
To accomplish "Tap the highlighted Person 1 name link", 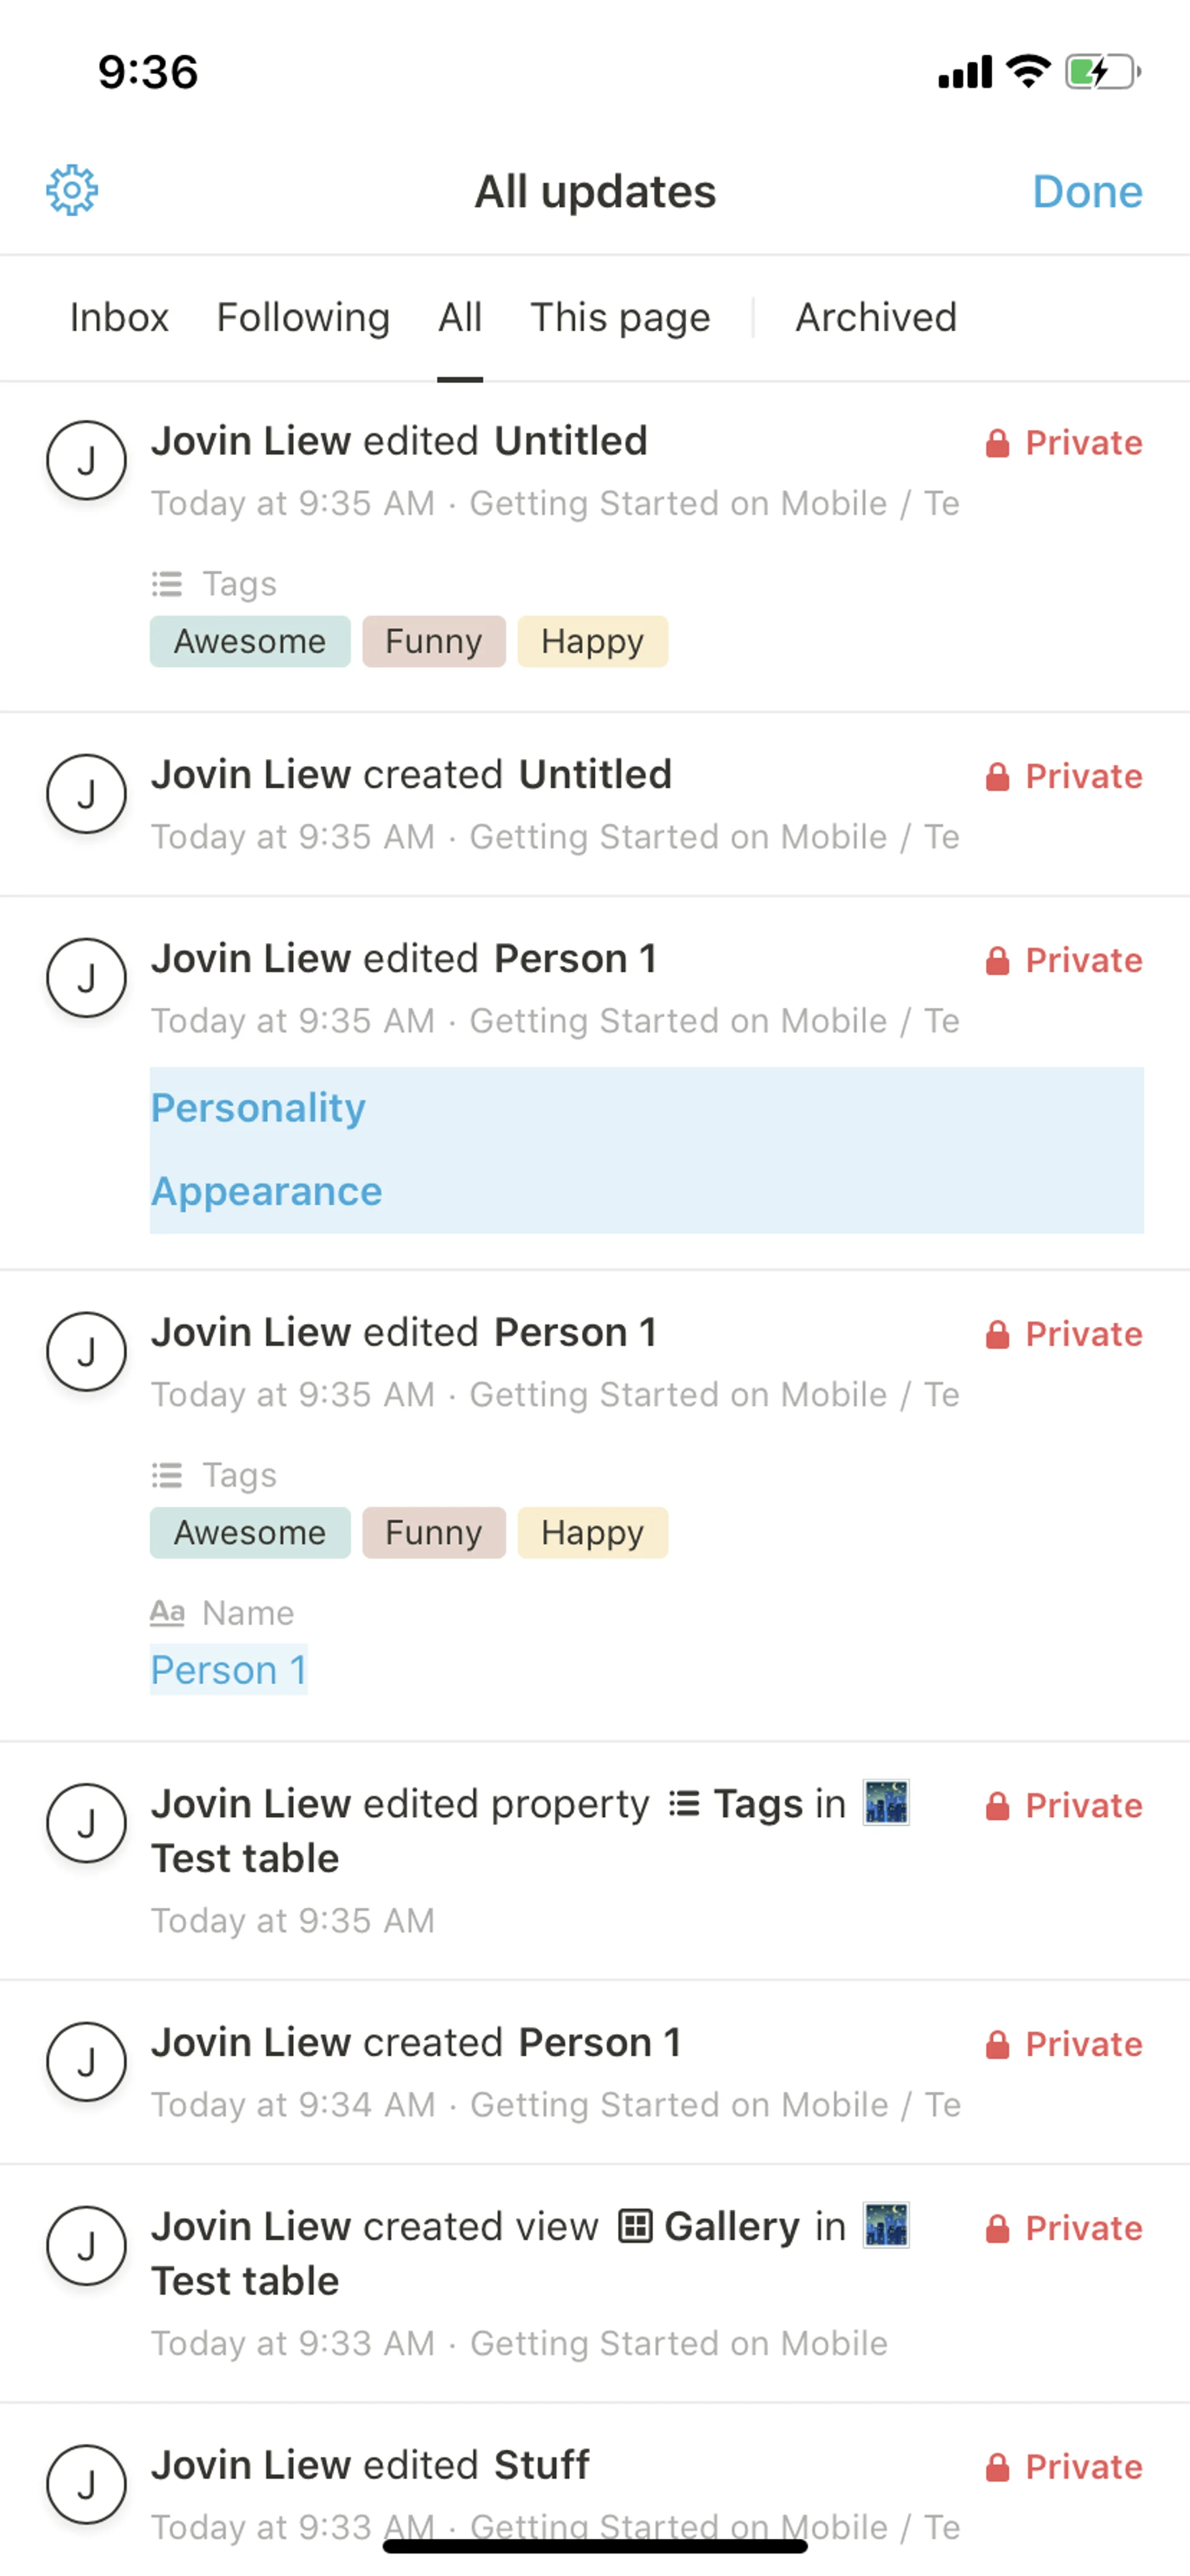I will tap(229, 1670).
